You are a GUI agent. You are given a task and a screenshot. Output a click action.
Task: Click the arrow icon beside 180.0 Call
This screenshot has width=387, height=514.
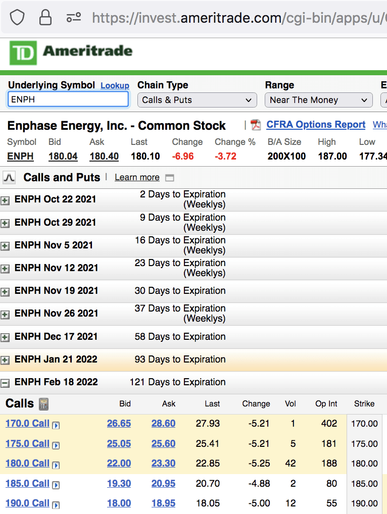pos(56,465)
